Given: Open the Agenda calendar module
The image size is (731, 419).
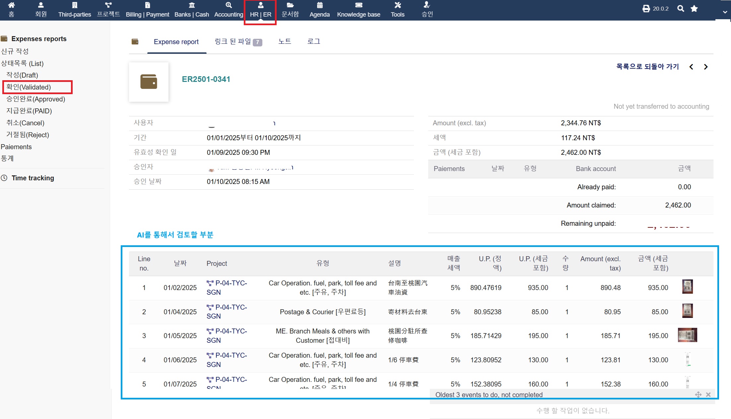Looking at the screenshot, I should click(319, 9).
